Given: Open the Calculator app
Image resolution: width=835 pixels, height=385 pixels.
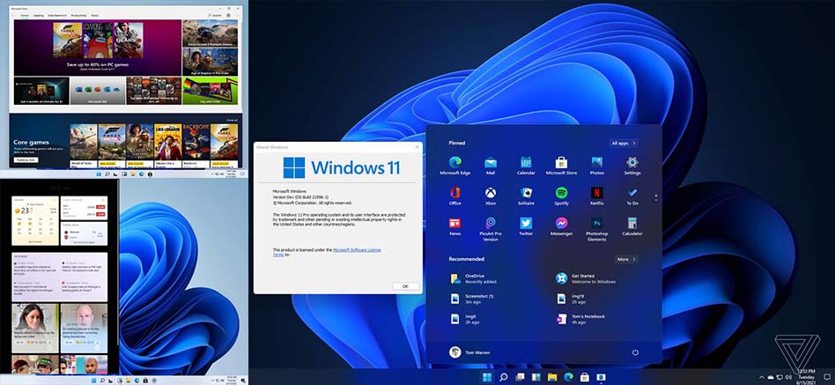Looking at the screenshot, I should [632, 226].
